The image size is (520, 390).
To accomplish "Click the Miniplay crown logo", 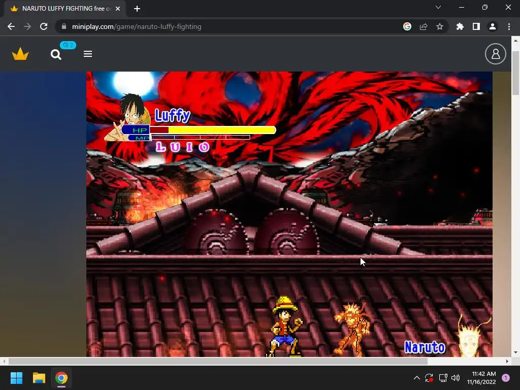I will click(20, 54).
